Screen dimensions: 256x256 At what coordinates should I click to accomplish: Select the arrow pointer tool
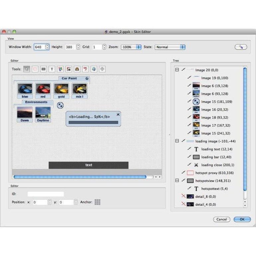coord(27,69)
